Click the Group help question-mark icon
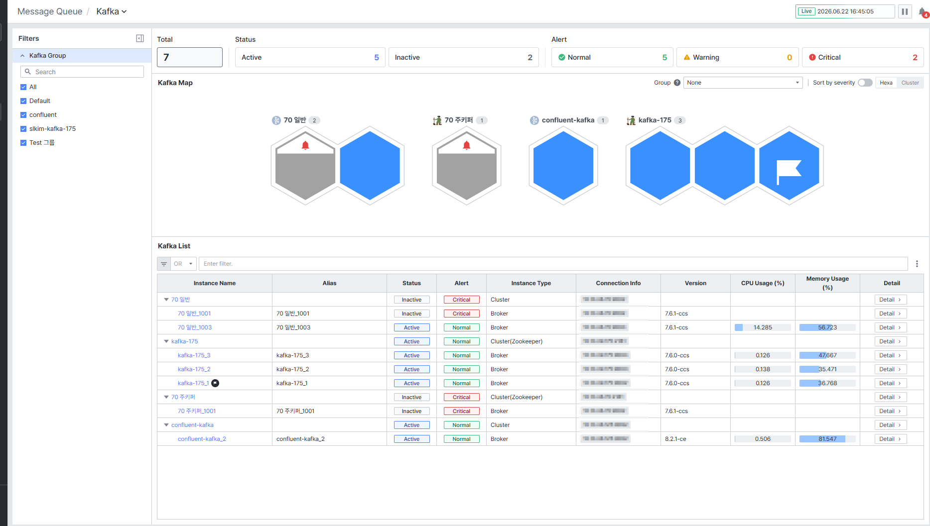930x526 pixels. (x=677, y=83)
